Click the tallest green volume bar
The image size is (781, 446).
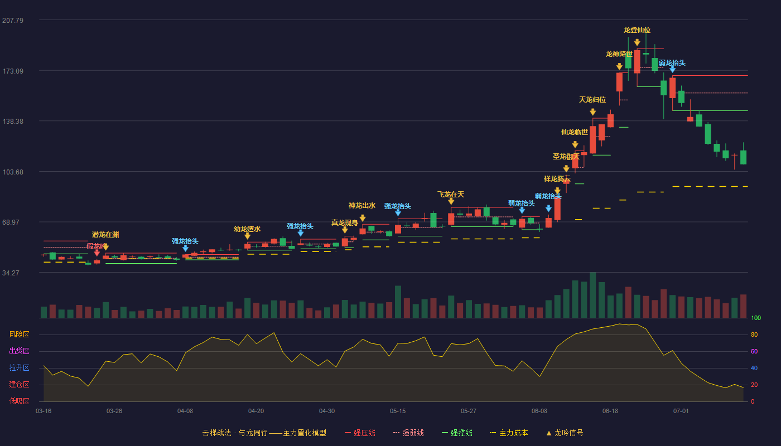pos(592,295)
